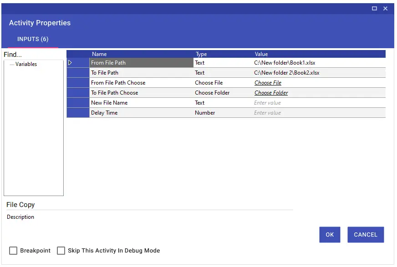
Task: Click the Delay Time value field
Action: 319,113
